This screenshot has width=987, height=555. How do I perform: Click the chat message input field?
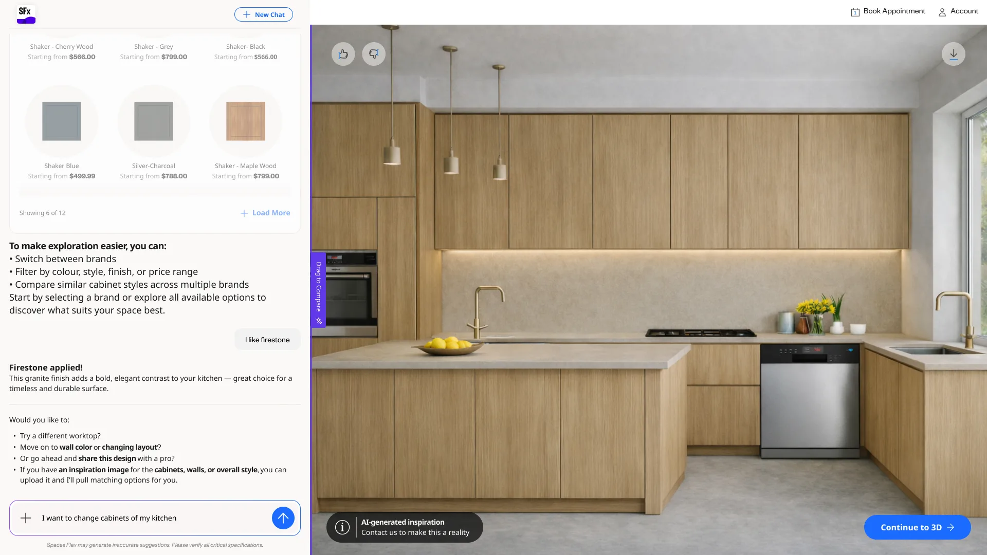pyautogui.click(x=154, y=518)
